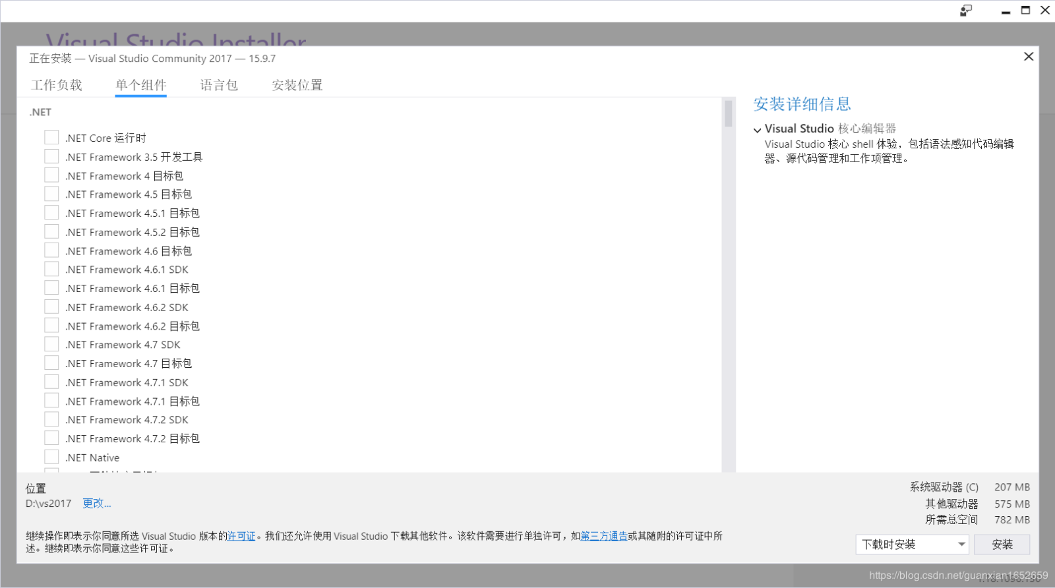Tick the .NET Framework 4.7.1 SDK checkbox
This screenshot has width=1055, height=588.
pyautogui.click(x=51, y=382)
